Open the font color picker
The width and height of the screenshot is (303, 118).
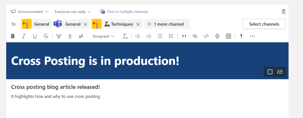pyautogui.click(x=70, y=36)
